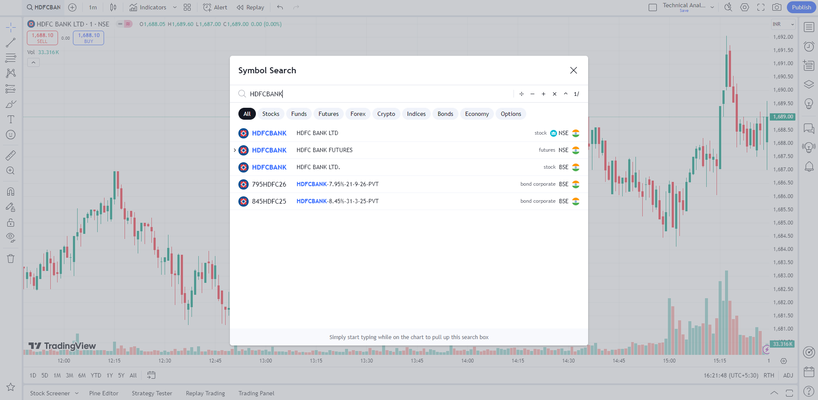Image resolution: width=818 pixels, height=400 pixels.
Task: Expand the indicator templates dropdown arrow
Action: point(175,7)
